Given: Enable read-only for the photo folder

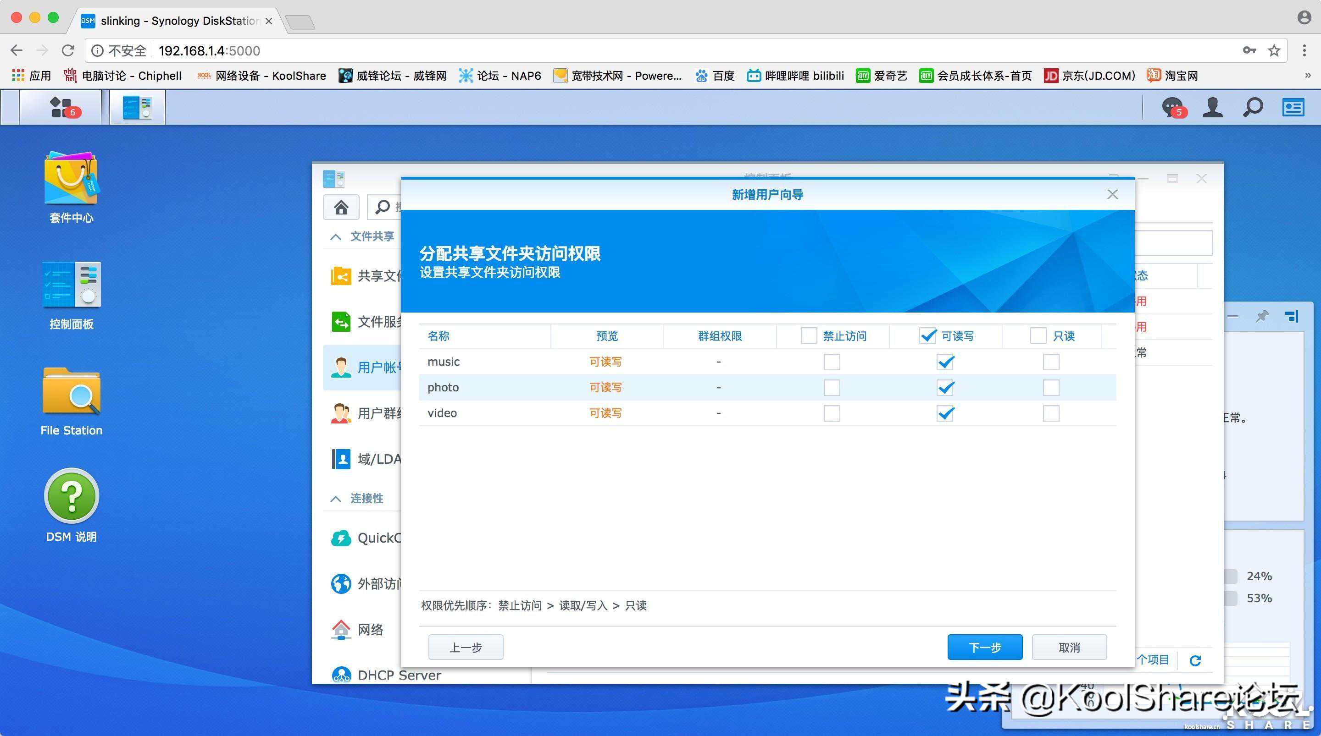Looking at the screenshot, I should click(x=1051, y=387).
